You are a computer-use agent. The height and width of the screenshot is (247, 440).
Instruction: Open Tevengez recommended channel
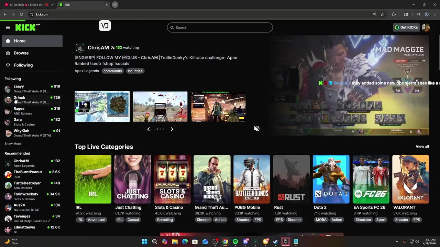pos(32,219)
